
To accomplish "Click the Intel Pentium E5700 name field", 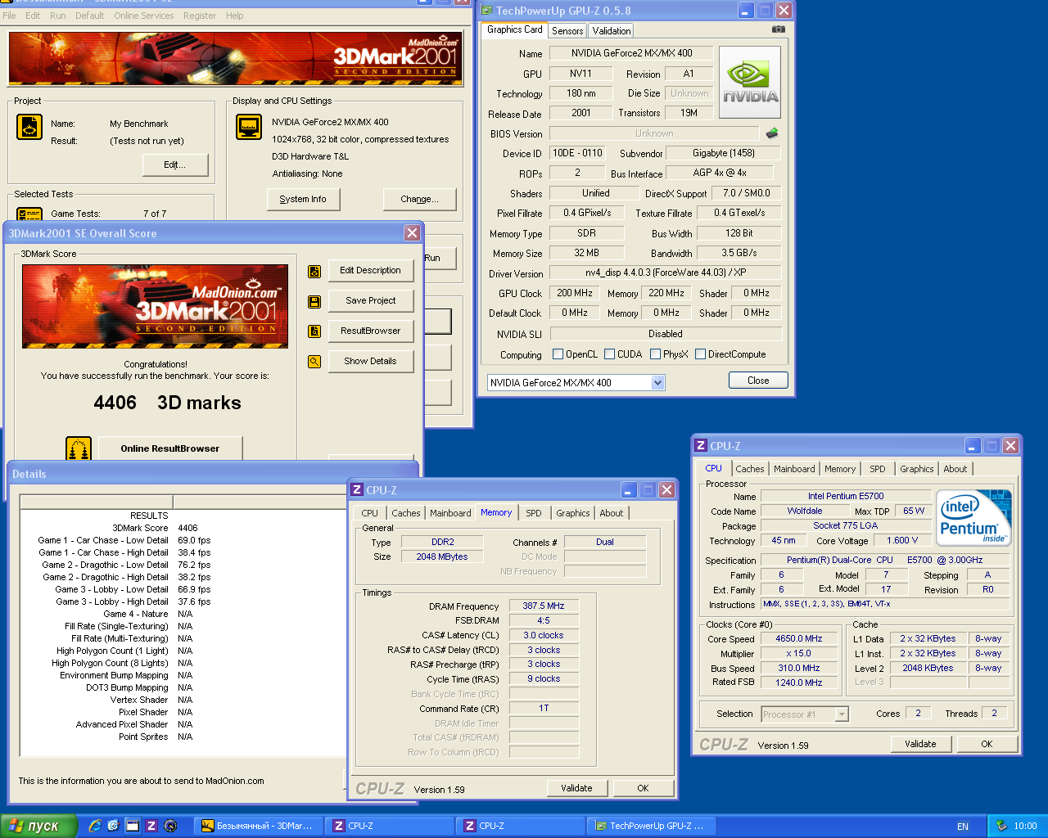I will point(846,496).
